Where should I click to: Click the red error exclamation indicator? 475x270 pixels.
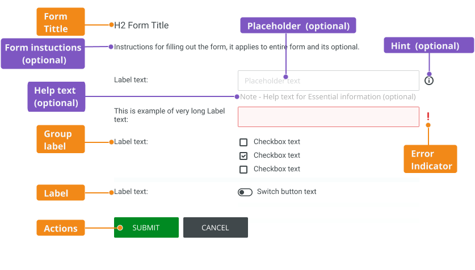428,116
